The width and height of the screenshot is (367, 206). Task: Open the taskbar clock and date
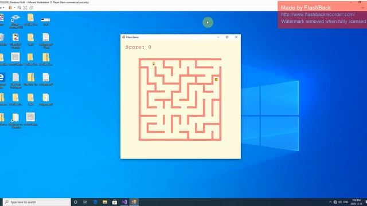pyautogui.click(x=356, y=202)
